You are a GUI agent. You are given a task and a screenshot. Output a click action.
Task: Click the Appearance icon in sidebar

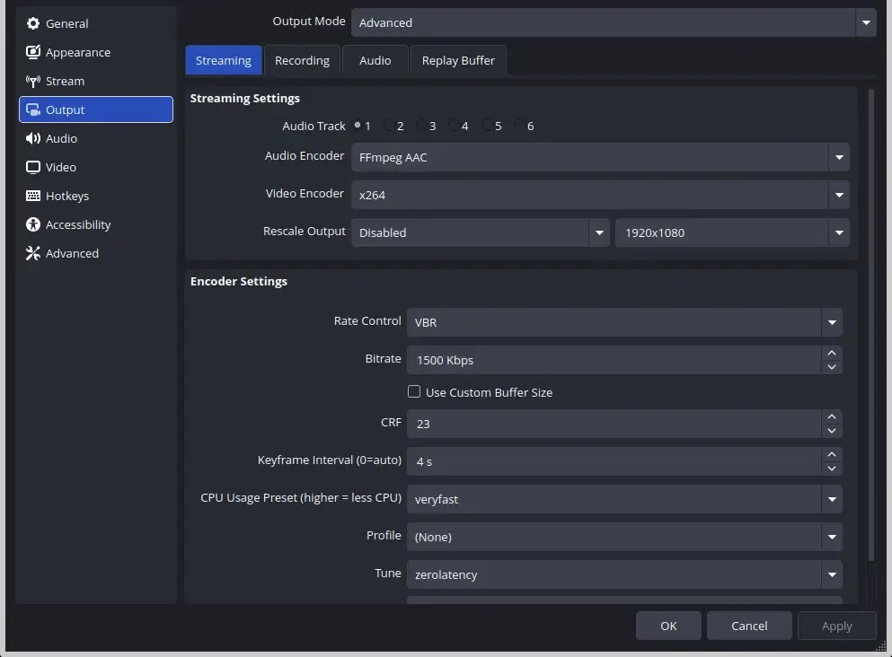[x=33, y=52]
